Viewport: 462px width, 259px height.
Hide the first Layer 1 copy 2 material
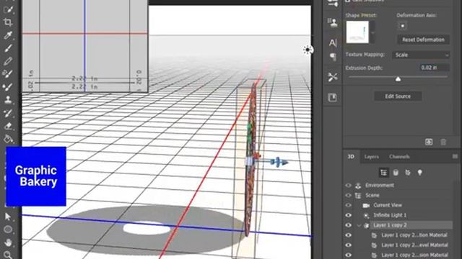click(x=348, y=235)
